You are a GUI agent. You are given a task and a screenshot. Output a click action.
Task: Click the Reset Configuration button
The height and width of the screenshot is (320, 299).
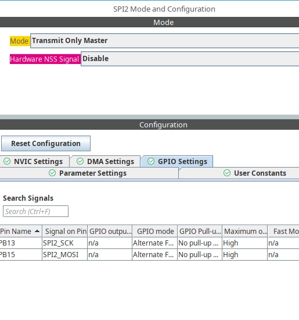click(x=46, y=144)
